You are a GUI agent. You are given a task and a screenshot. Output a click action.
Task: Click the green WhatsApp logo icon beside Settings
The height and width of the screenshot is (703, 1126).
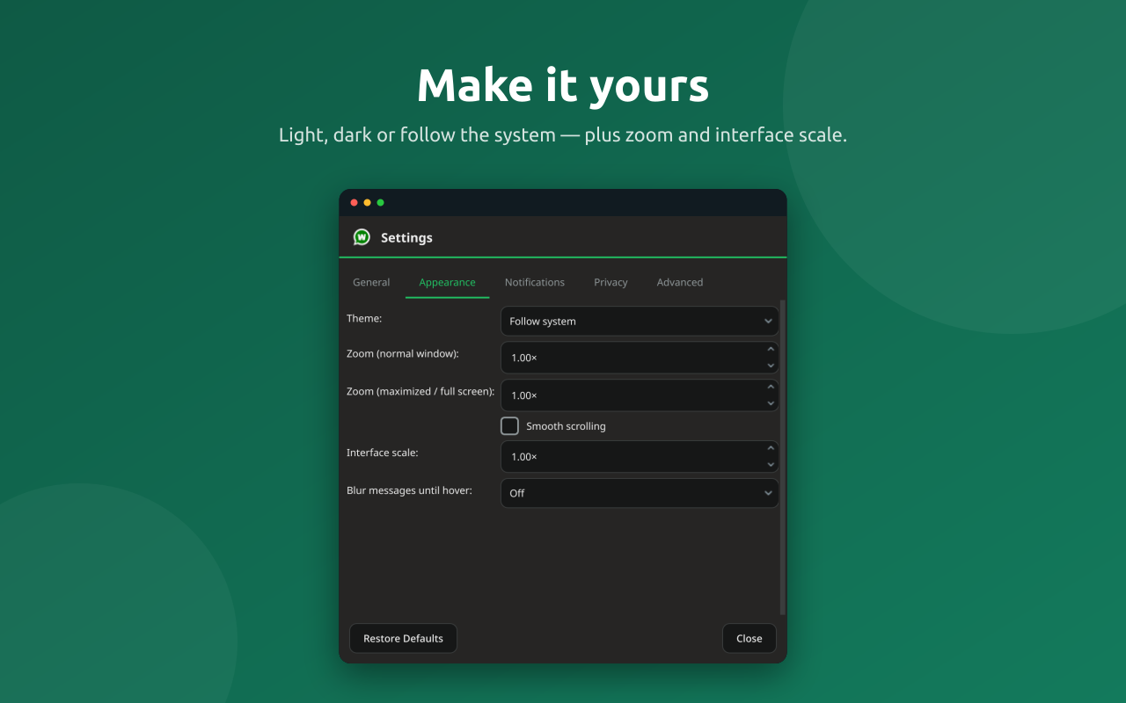pos(362,237)
